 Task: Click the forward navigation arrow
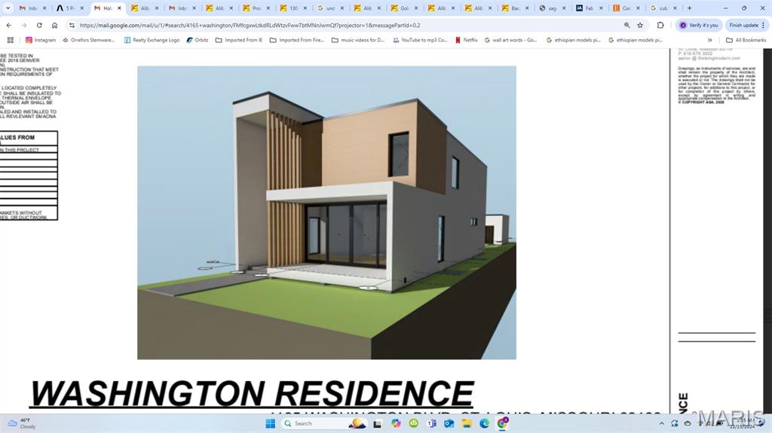click(23, 25)
